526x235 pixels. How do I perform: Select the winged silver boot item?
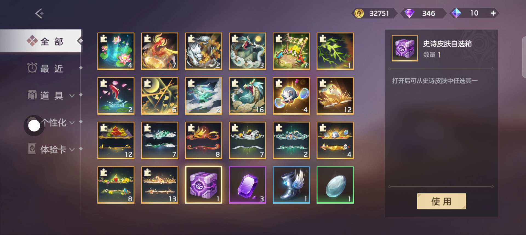(x=291, y=185)
